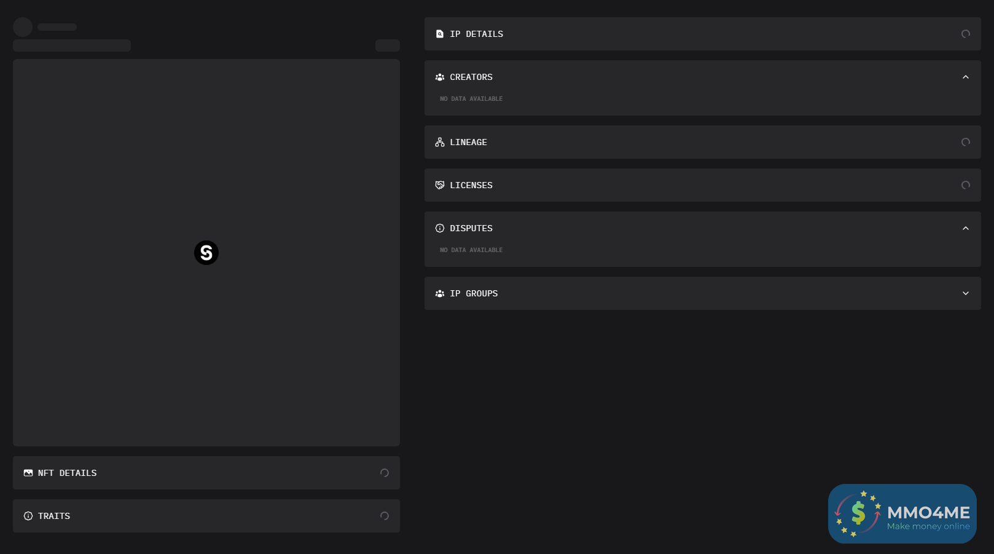Click the Story logo in image placeholder
Viewport: 994px width, 554px height.
206,253
